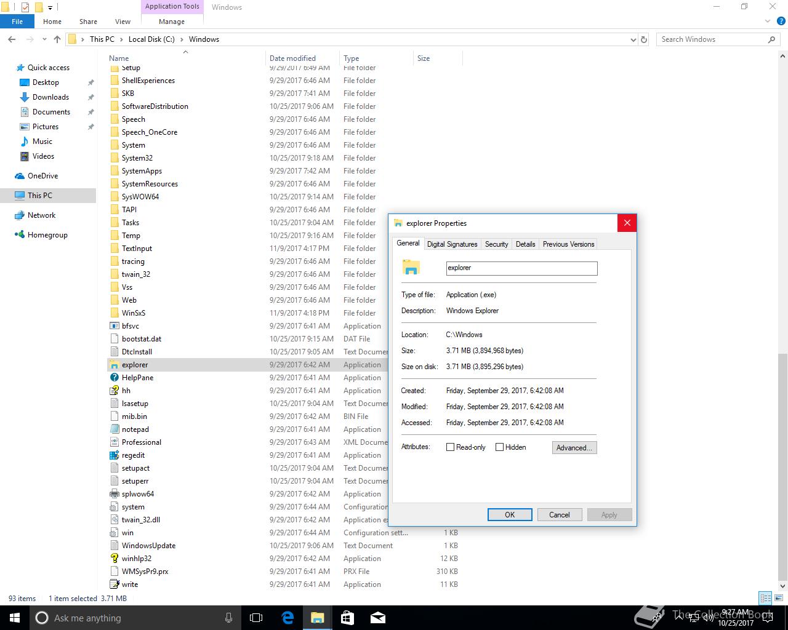
Task: Sort files by Date modified column
Action: 302,58
